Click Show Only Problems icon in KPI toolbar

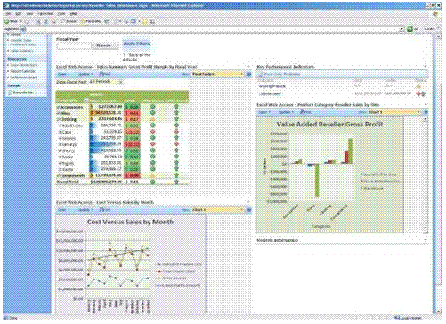(261, 74)
